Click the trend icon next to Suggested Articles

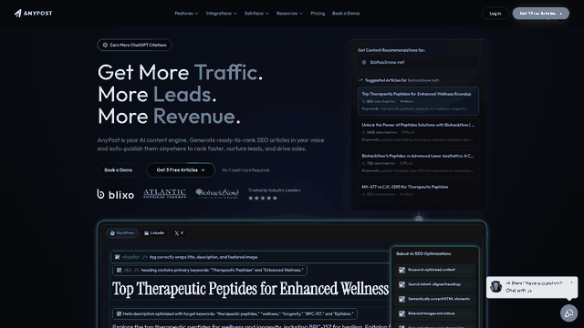coord(360,80)
